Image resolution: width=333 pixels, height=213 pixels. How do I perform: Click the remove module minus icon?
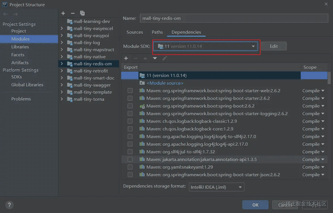[x=72, y=13]
